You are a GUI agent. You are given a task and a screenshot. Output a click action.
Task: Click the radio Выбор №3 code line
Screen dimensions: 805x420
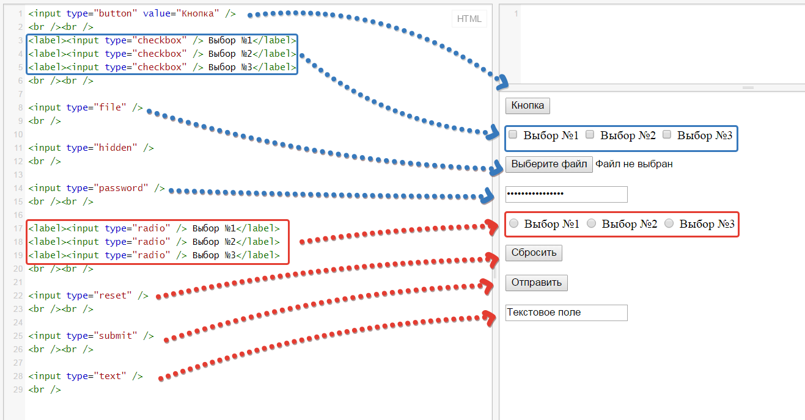(154, 255)
